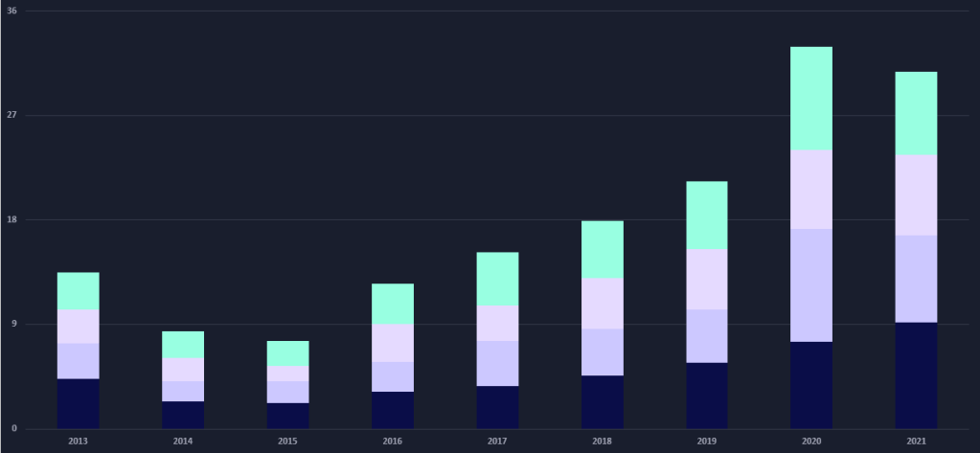Click the pale lilac segment of the 2021 bar
Image resolution: width=980 pixels, height=453 pixels.
pyautogui.click(x=916, y=194)
